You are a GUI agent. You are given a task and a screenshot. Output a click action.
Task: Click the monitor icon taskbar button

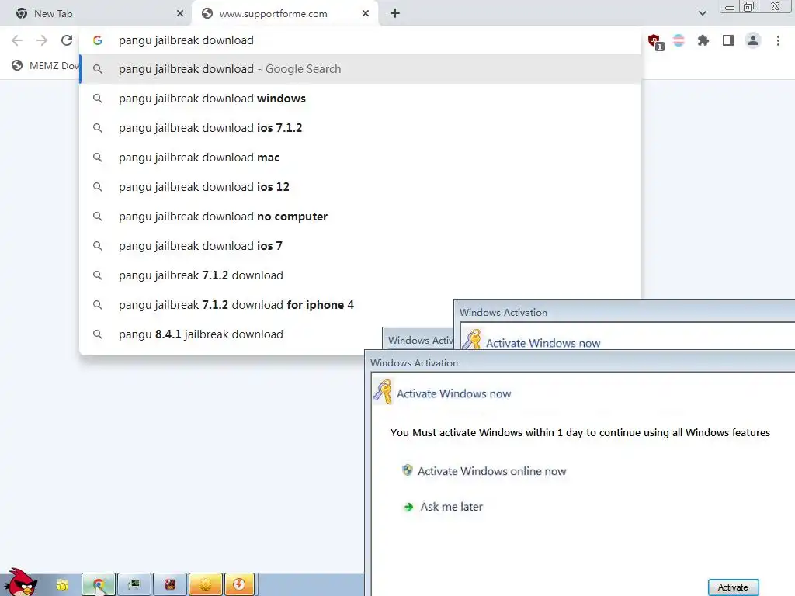pyautogui.click(x=134, y=585)
